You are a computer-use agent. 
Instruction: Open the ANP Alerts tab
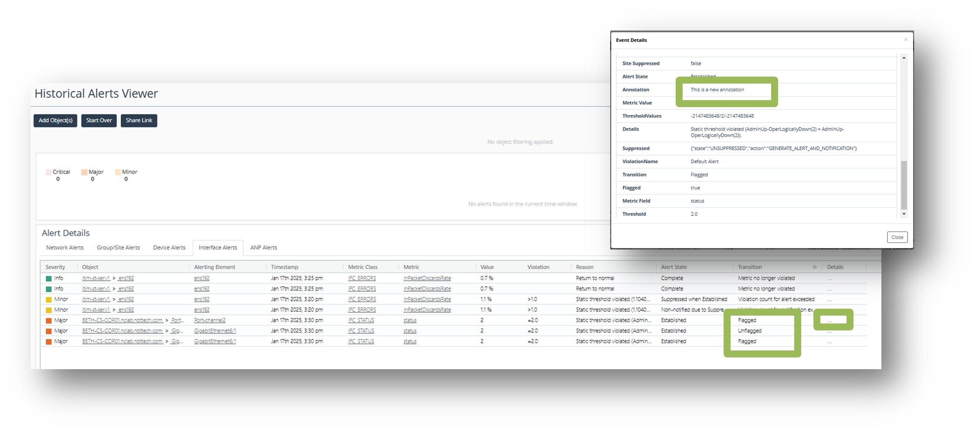click(x=263, y=247)
